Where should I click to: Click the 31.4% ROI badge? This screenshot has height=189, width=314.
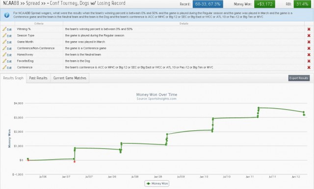302,4
